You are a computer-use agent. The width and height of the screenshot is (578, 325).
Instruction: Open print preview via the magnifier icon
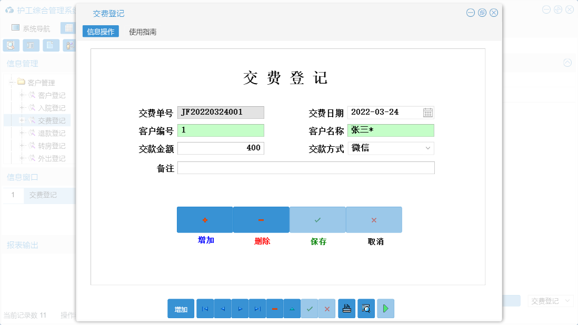pos(366,309)
